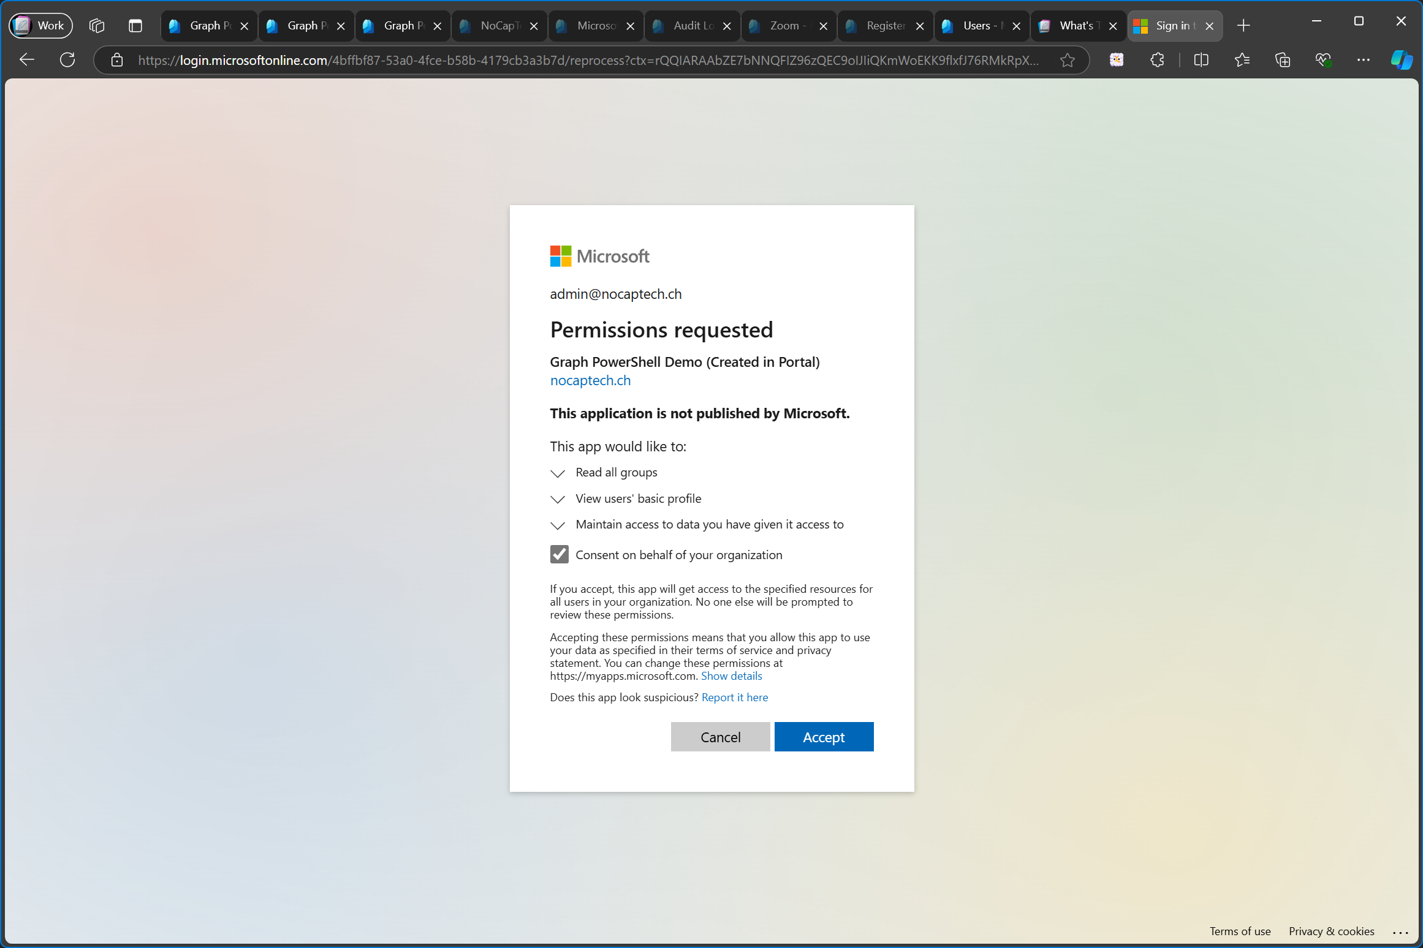Click the browser collections icon
The image size is (1423, 948).
[1282, 60]
